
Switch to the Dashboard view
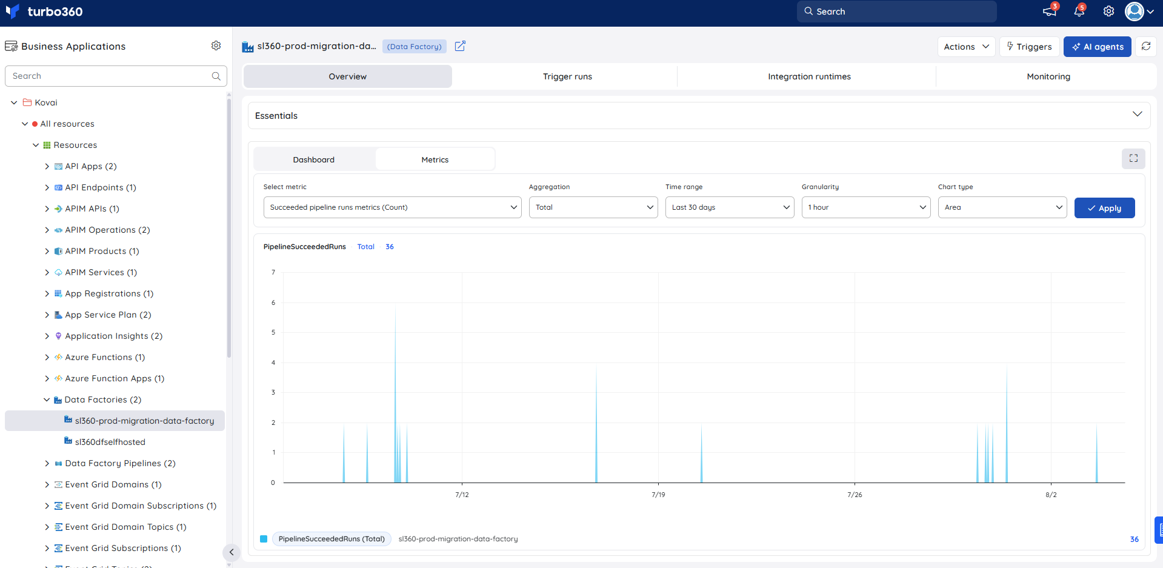point(314,159)
